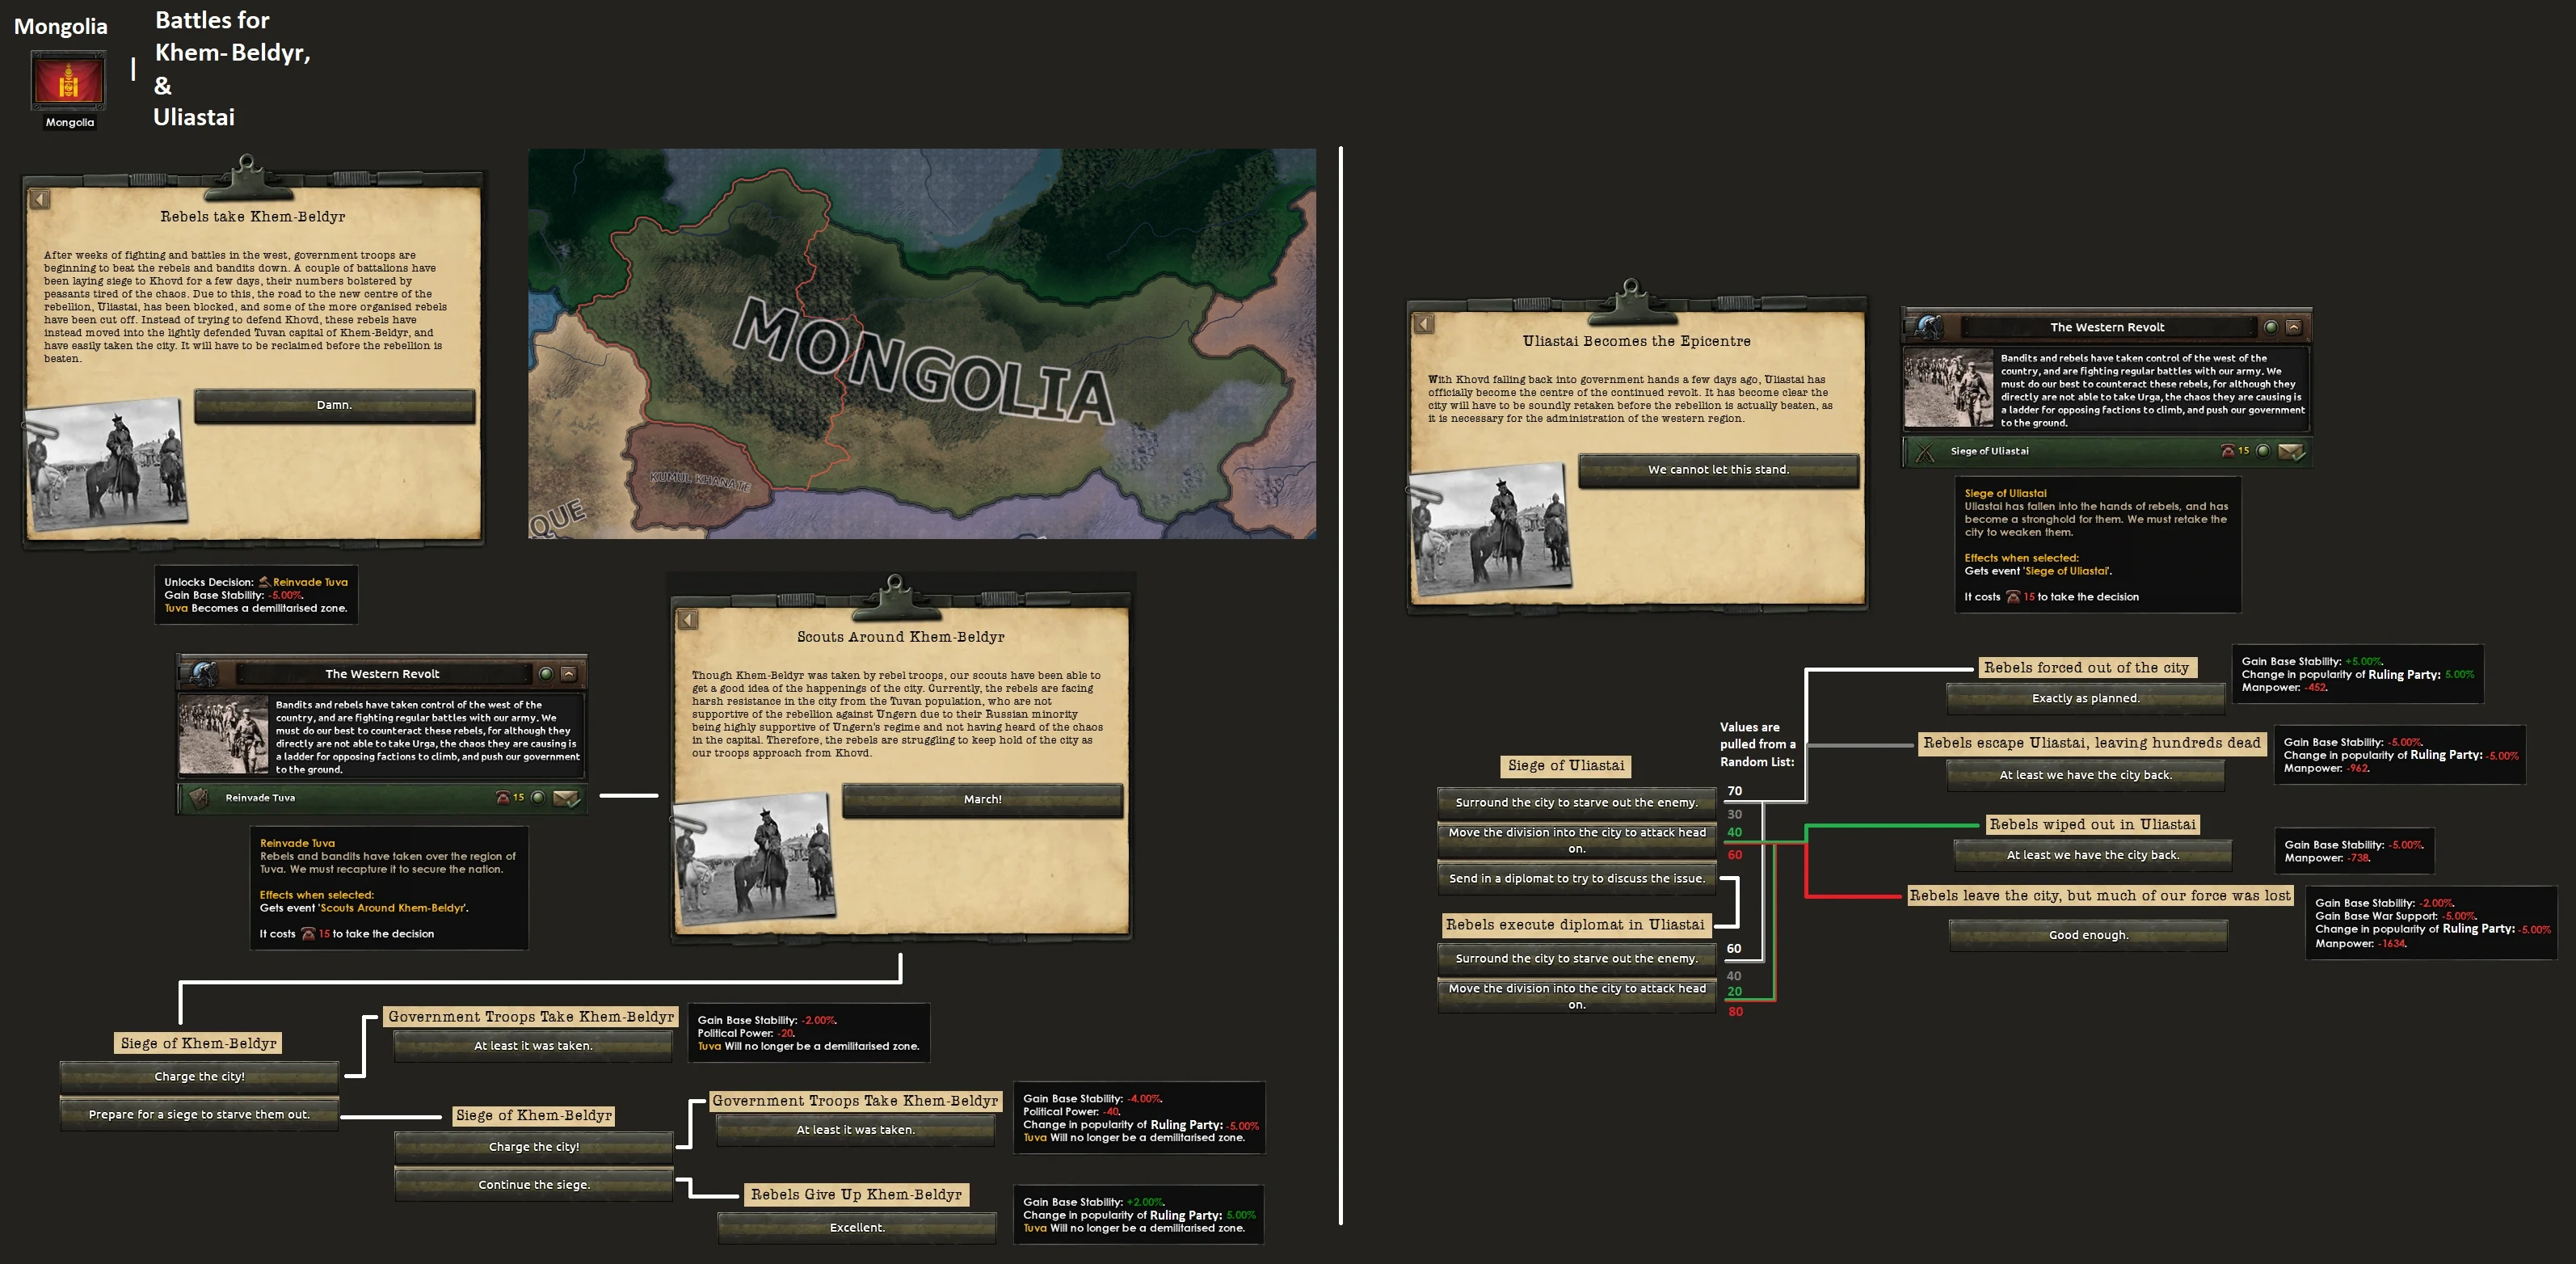Collapse Western Revolt category above Siege of Uliastai

pos(2294,327)
